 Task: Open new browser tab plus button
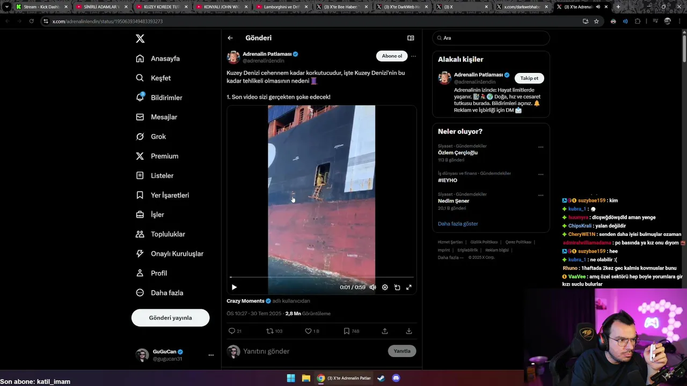click(x=618, y=6)
